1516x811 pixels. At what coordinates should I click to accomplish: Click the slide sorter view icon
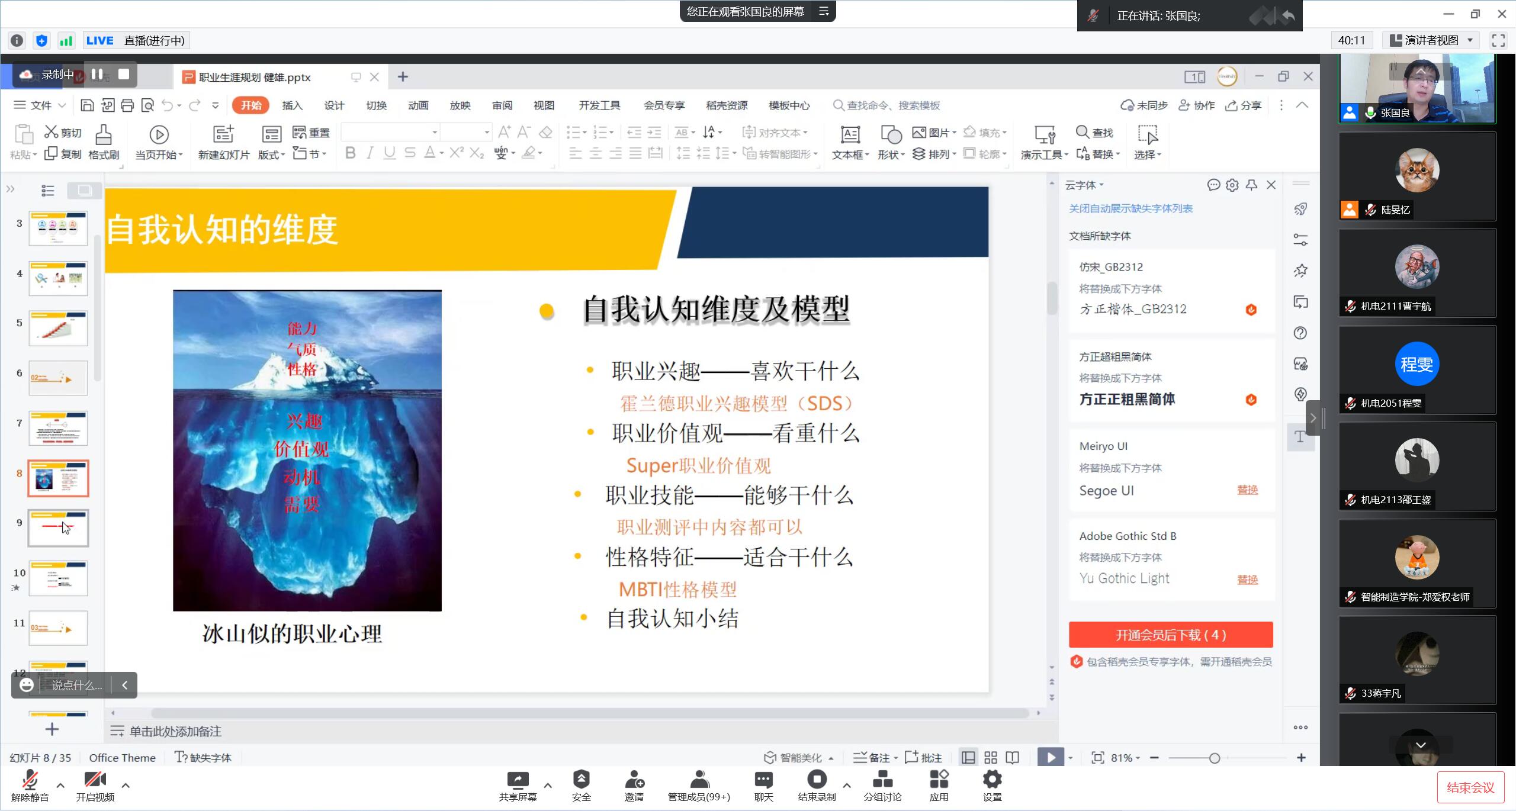point(990,758)
